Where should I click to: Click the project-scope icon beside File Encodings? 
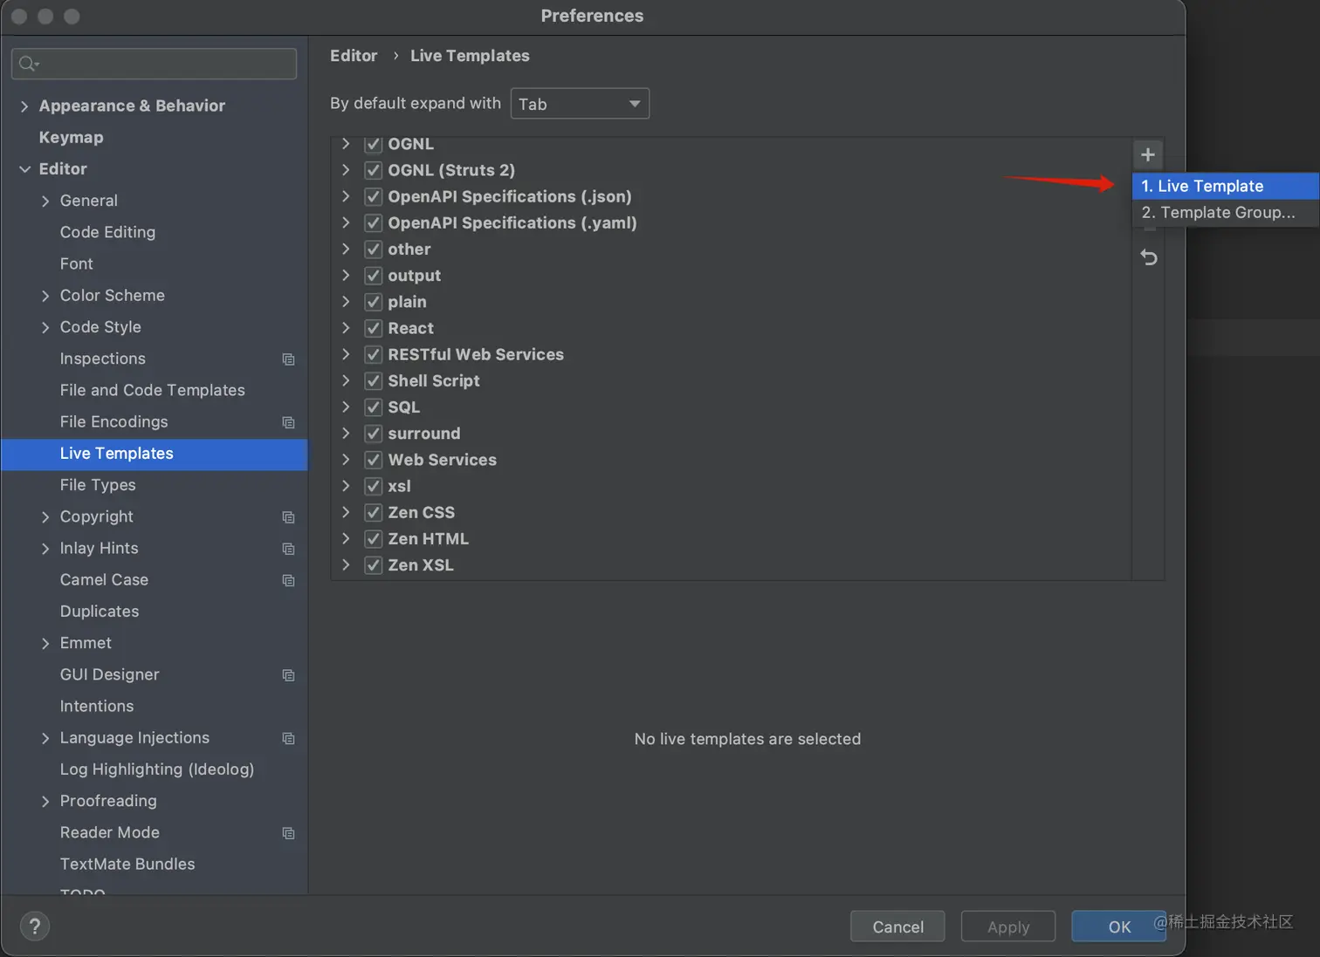[x=289, y=422]
